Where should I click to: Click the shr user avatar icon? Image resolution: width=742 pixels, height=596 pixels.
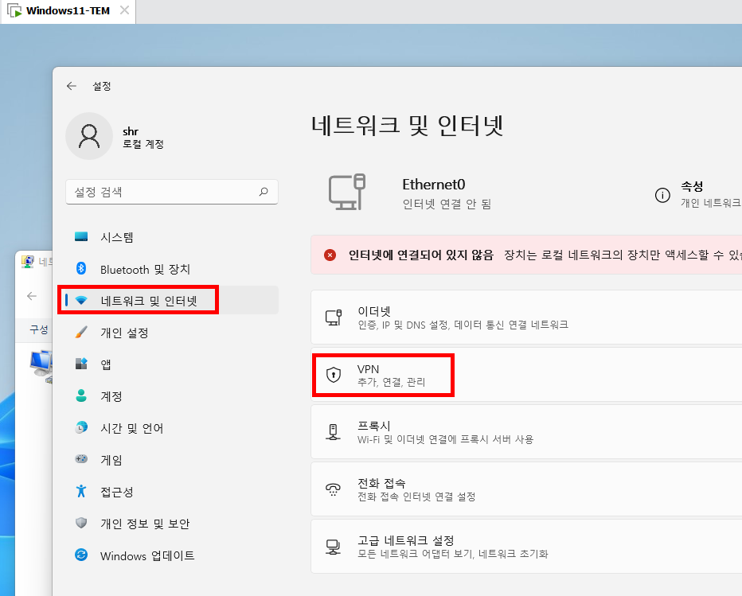pos(89,136)
